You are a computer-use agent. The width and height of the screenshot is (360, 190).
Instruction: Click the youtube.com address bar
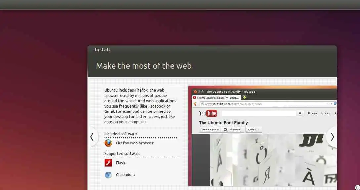click(264, 104)
